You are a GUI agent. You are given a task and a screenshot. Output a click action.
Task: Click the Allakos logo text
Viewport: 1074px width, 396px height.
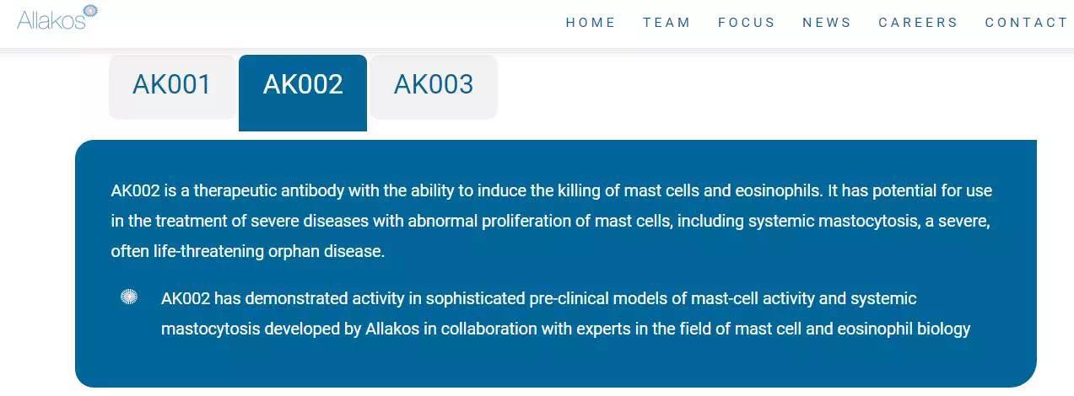click(x=51, y=19)
